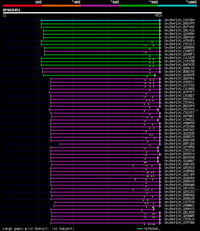Click the UniRef100_Q949F3 label

[x=179, y=54]
